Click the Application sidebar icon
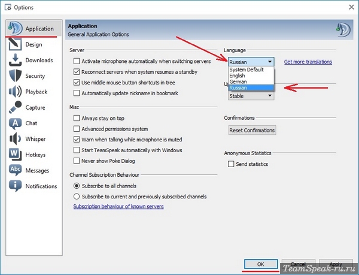The image size is (359, 275). [x=15, y=28]
